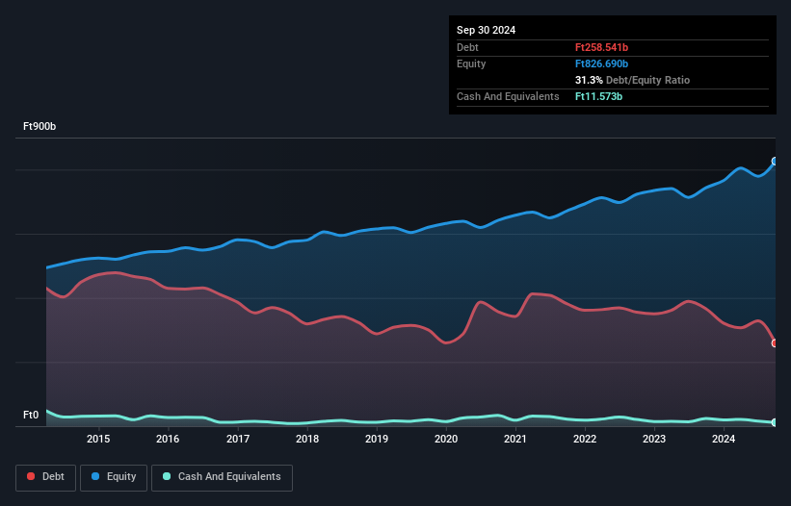This screenshot has height=506, width=791.
Task: Select the Equity endpoint marker on chart
Action: 775,161
